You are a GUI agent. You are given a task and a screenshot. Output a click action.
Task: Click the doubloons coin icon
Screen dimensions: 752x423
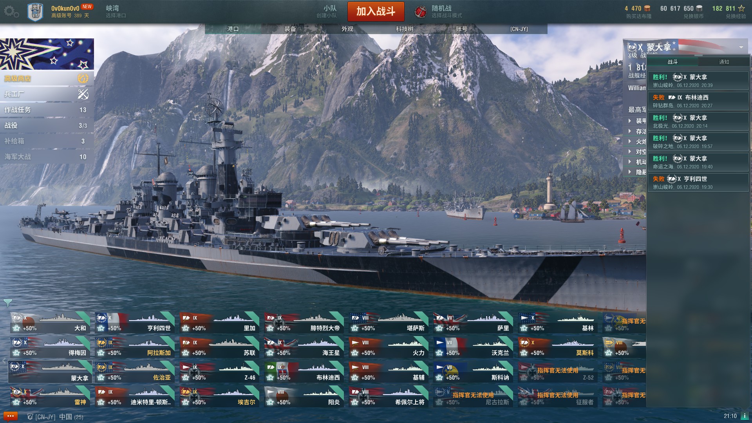pos(647,8)
